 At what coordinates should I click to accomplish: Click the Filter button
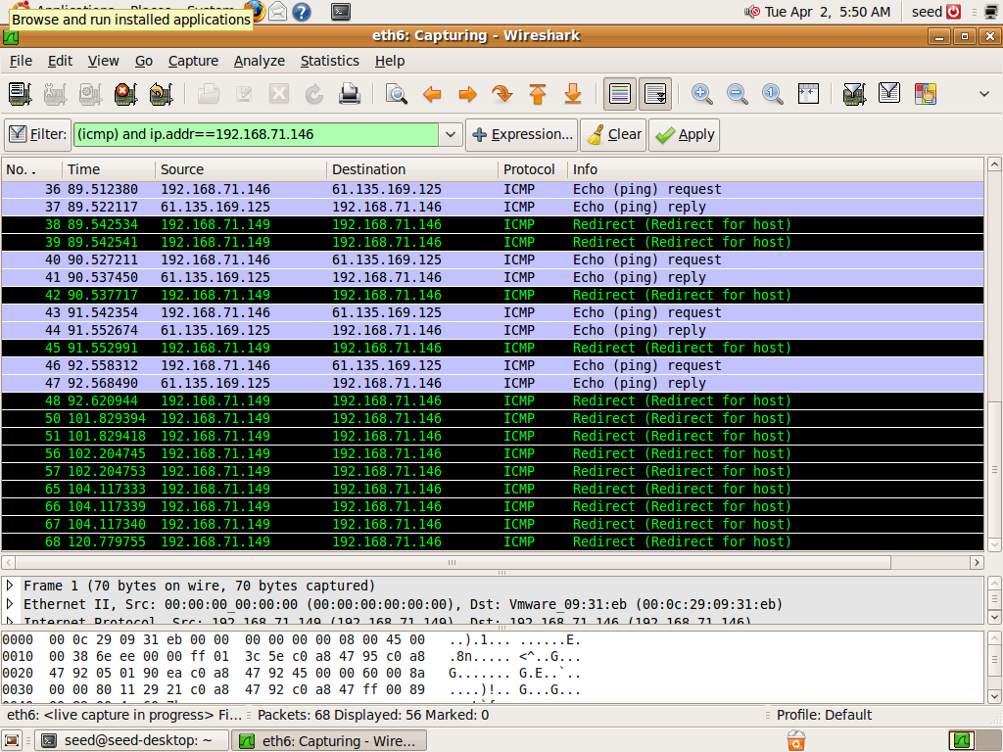point(38,134)
